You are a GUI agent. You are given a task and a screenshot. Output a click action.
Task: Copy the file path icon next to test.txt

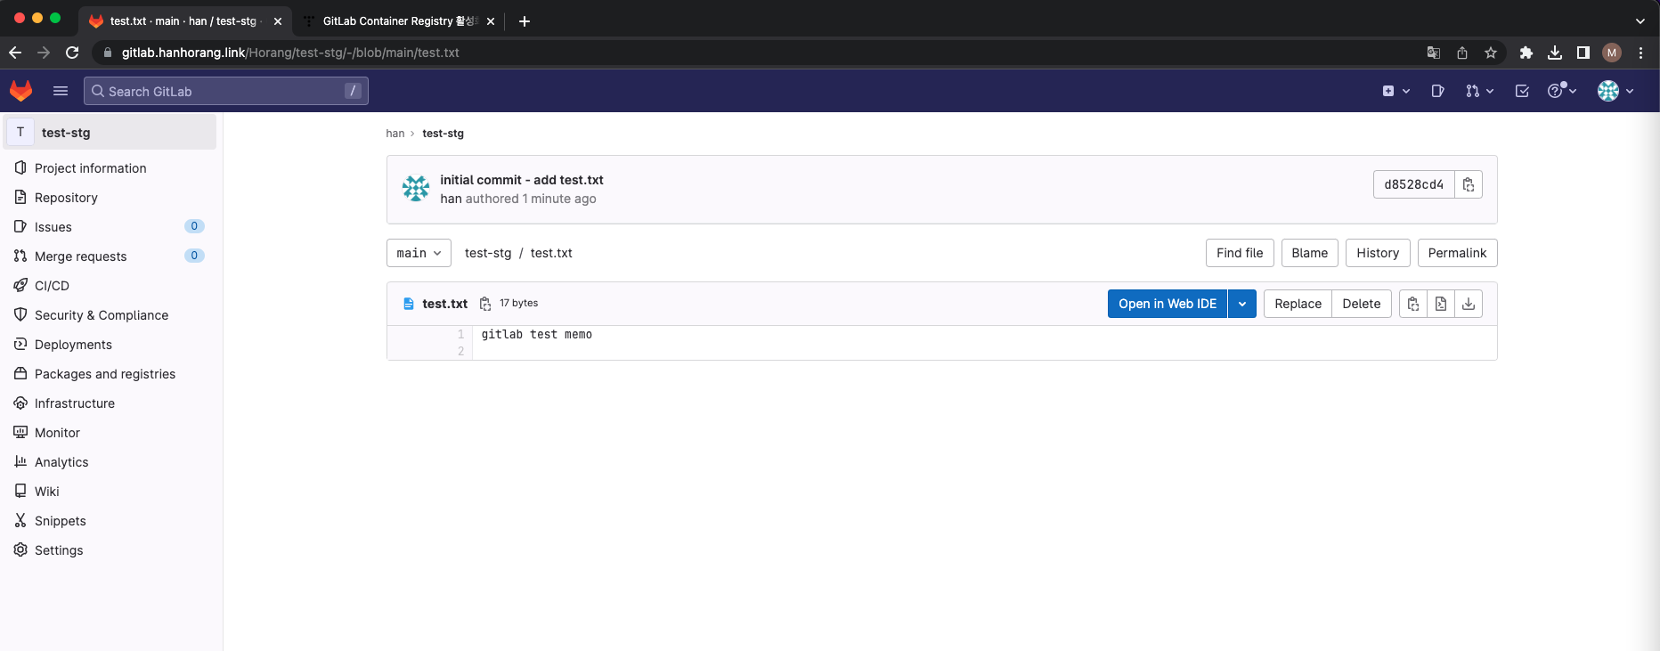(485, 304)
